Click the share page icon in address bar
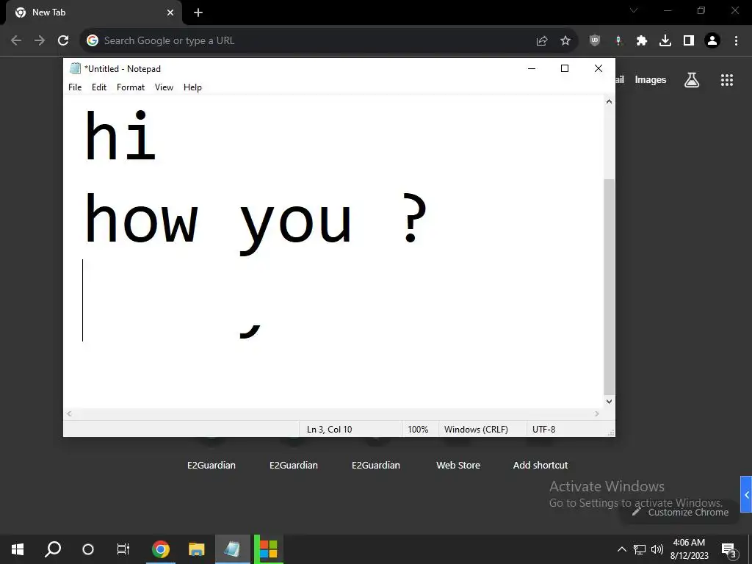This screenshot has width=752, height=564. 542,41
